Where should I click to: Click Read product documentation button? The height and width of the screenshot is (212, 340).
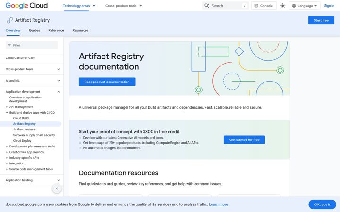point(107,82)
